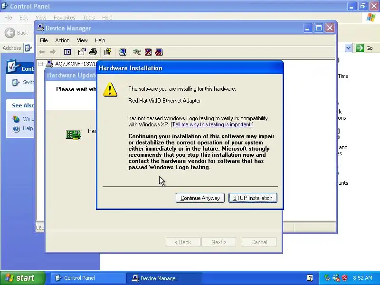Maximize the Device Manager window
This screenshot has width=380, height=285.
pos(319,28)
